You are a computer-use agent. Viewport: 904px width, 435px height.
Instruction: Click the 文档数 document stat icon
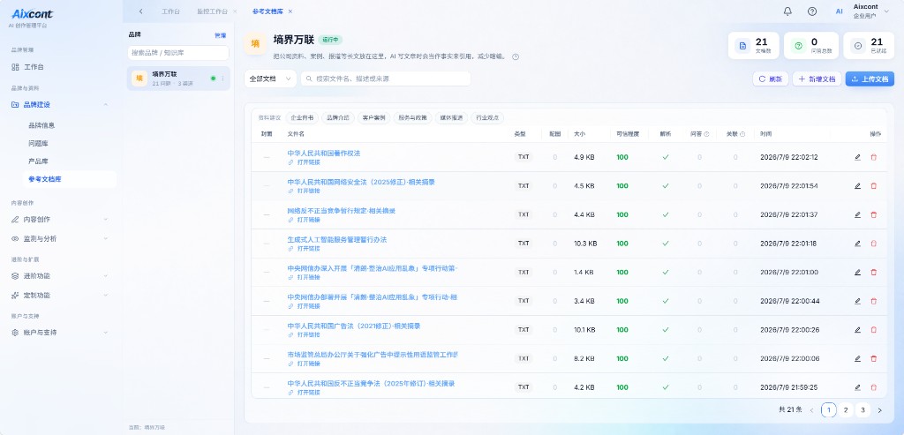(x=743, y=46)
